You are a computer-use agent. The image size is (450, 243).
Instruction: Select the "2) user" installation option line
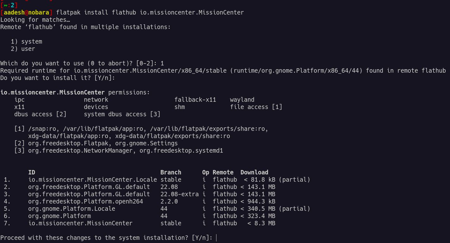click(x=23, y=49)
